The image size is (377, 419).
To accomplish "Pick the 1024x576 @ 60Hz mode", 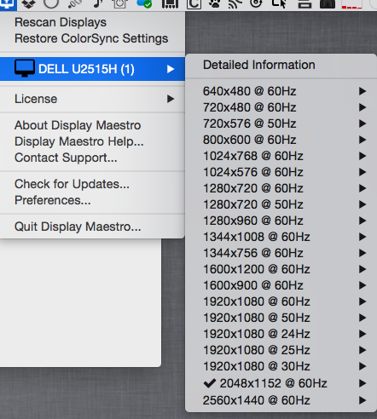I will [x=281, y=172].
